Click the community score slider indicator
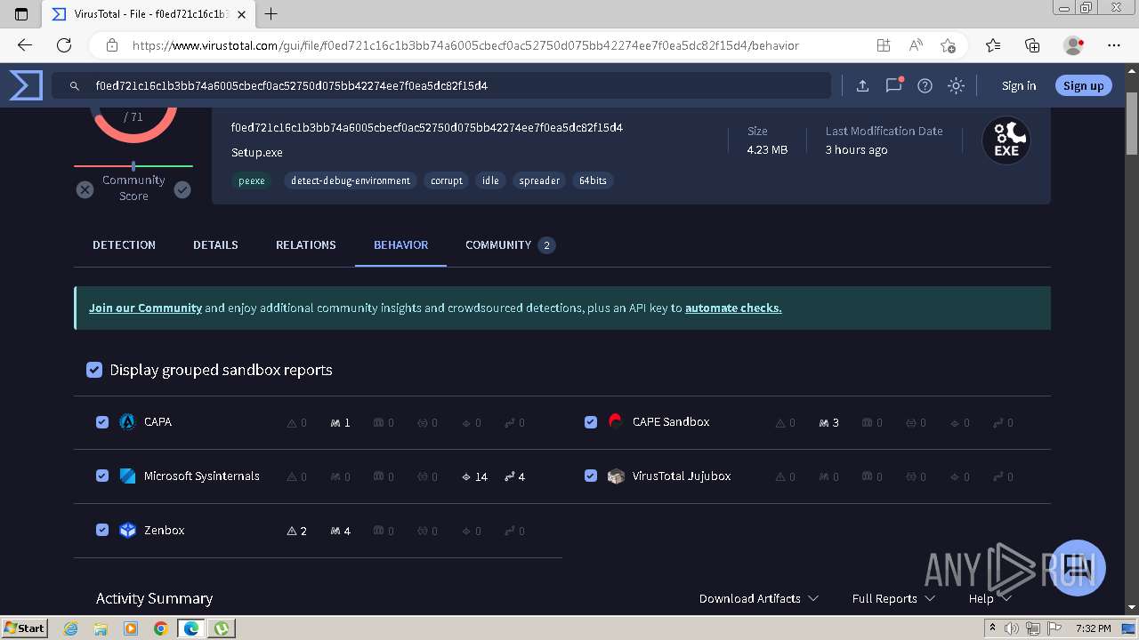Image resolution: width=1139 pixels, height=640 pixels. 133,166
